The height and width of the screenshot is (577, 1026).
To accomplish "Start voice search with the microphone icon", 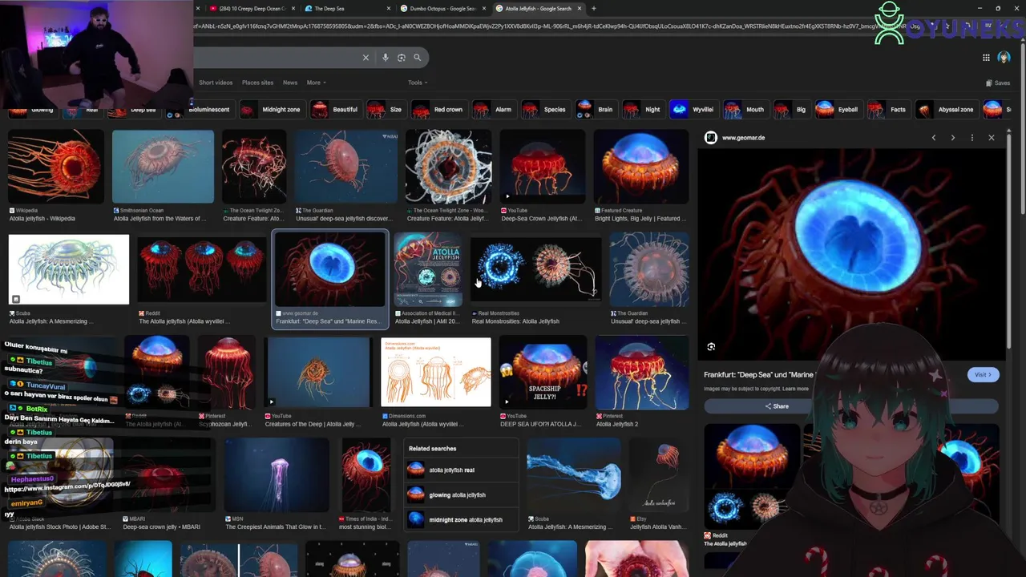I will pos(386,58).
